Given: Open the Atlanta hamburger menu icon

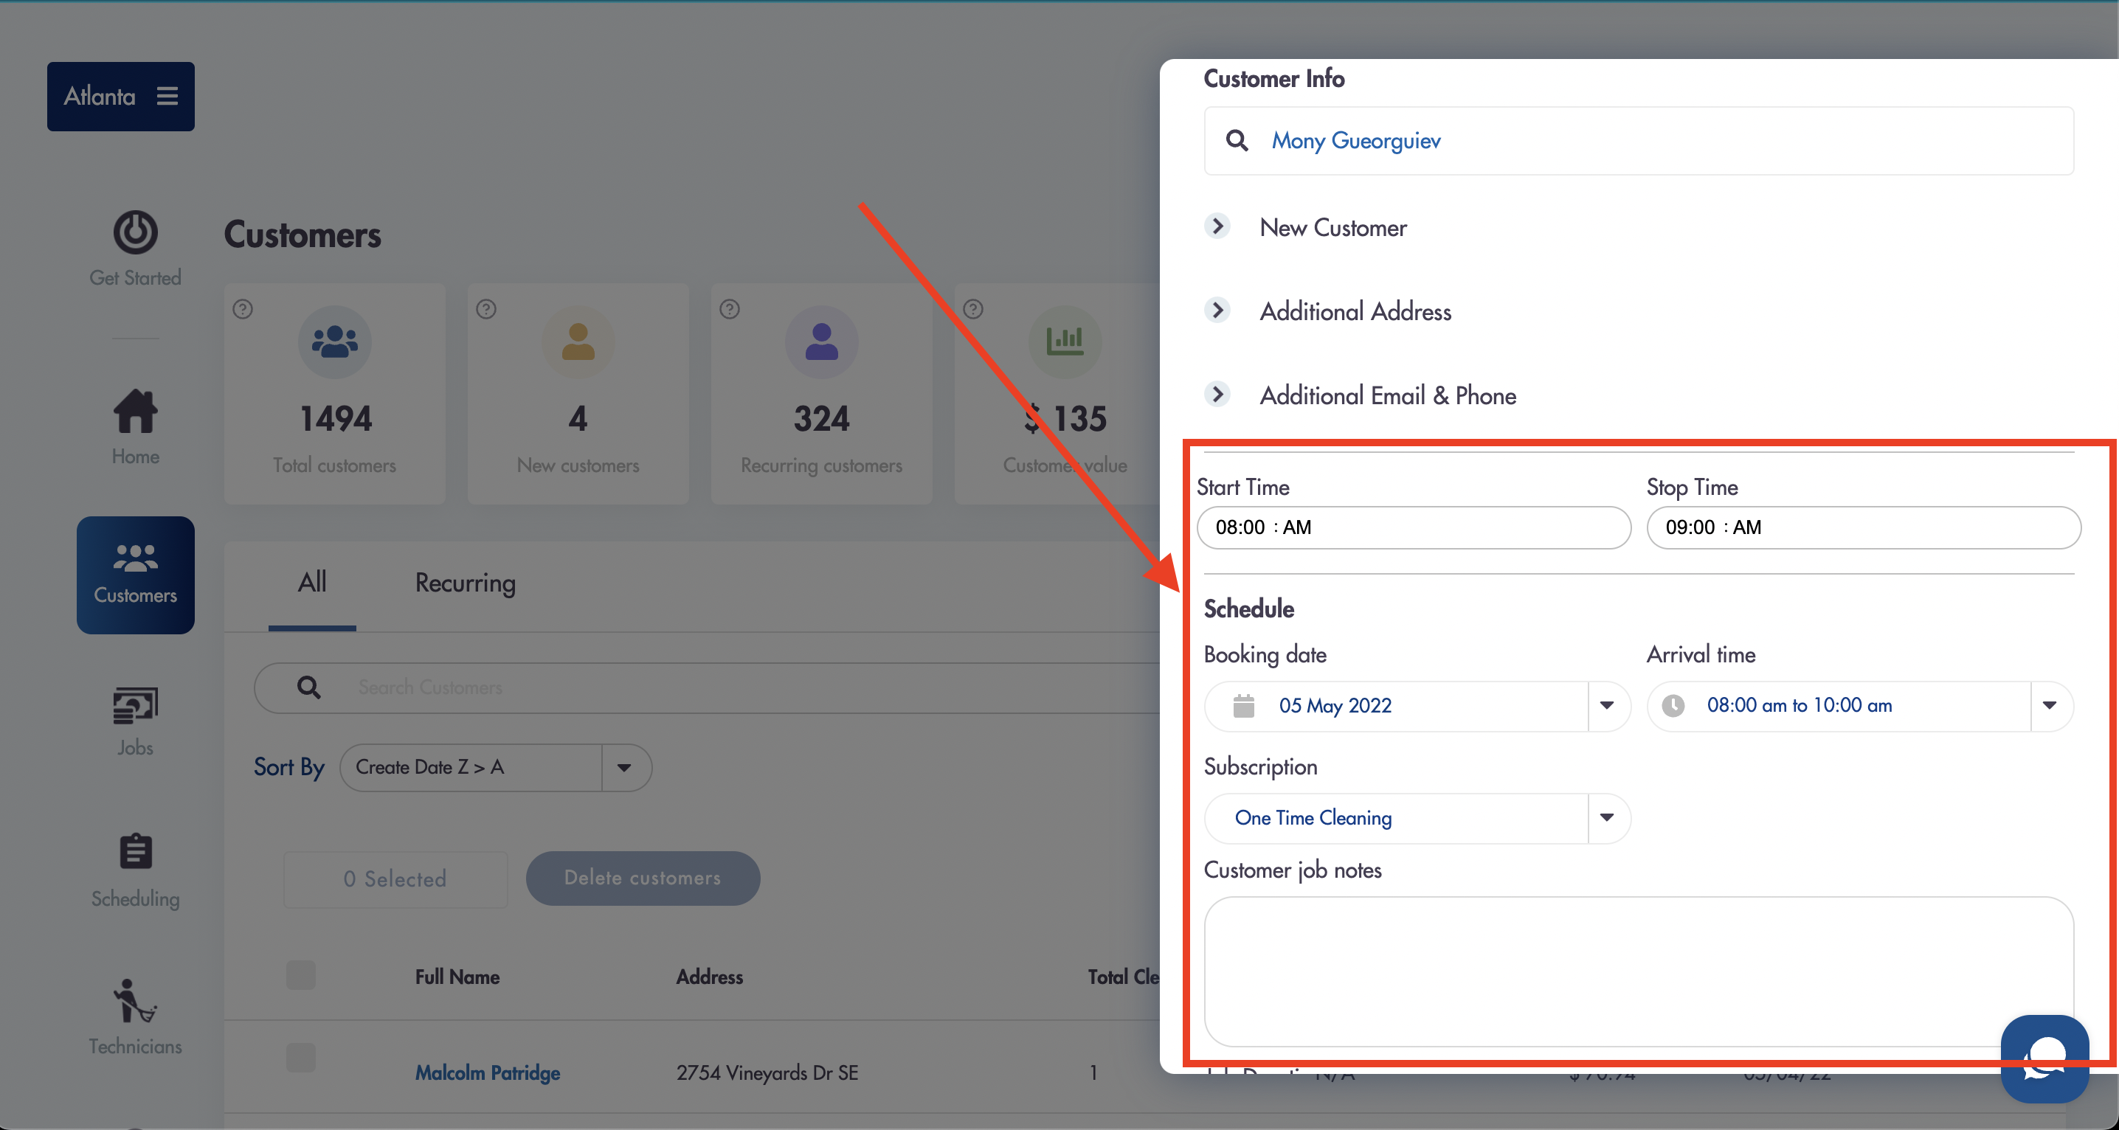Looking at the screenshot, I should point(167,96).
